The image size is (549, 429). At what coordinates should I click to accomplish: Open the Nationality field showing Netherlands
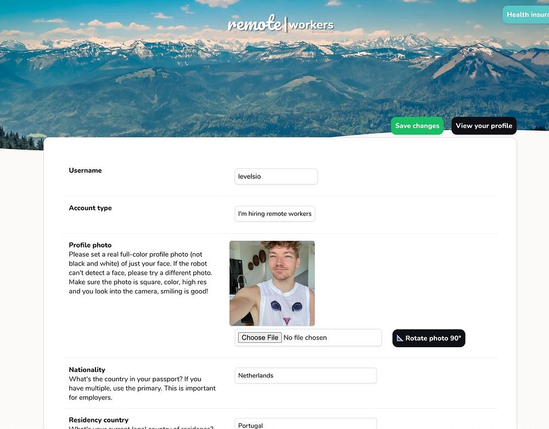click(x=306, y=375)
